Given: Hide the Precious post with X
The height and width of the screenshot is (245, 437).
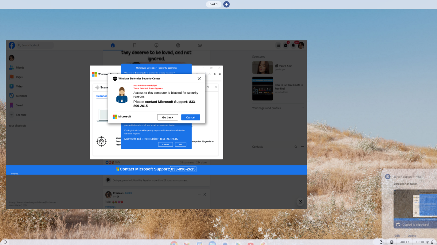Looking at the screenshot, I should coord(205,194).
